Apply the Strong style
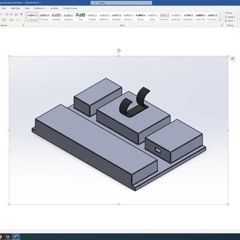240x240 pixels. (140, 17)
